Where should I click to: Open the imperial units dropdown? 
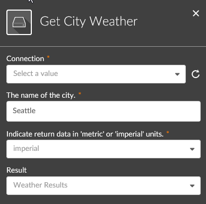click(x=104, y=149)
